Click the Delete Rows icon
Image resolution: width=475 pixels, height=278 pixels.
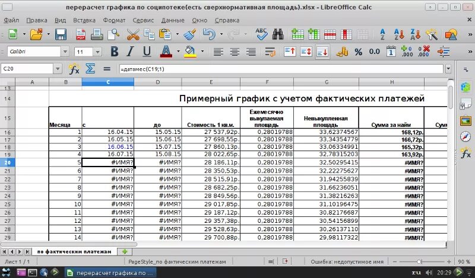330,34
